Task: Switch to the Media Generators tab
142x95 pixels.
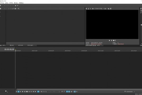Action: (30, 45)
